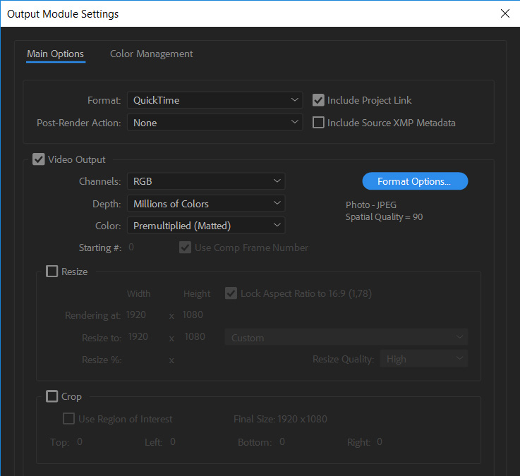This screenshot has width=520, height=476.
Task: Open the Format dropdown showing QuickTime
Action: pos(214,100)
